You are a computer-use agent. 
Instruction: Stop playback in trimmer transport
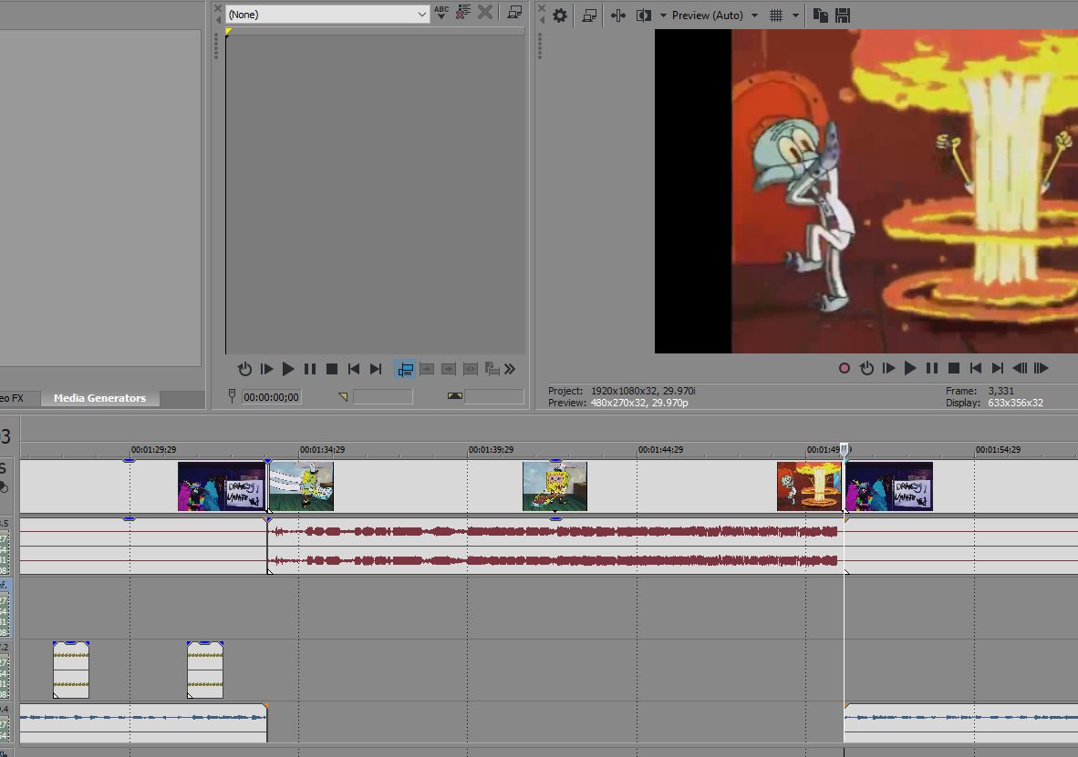(332, 369)
